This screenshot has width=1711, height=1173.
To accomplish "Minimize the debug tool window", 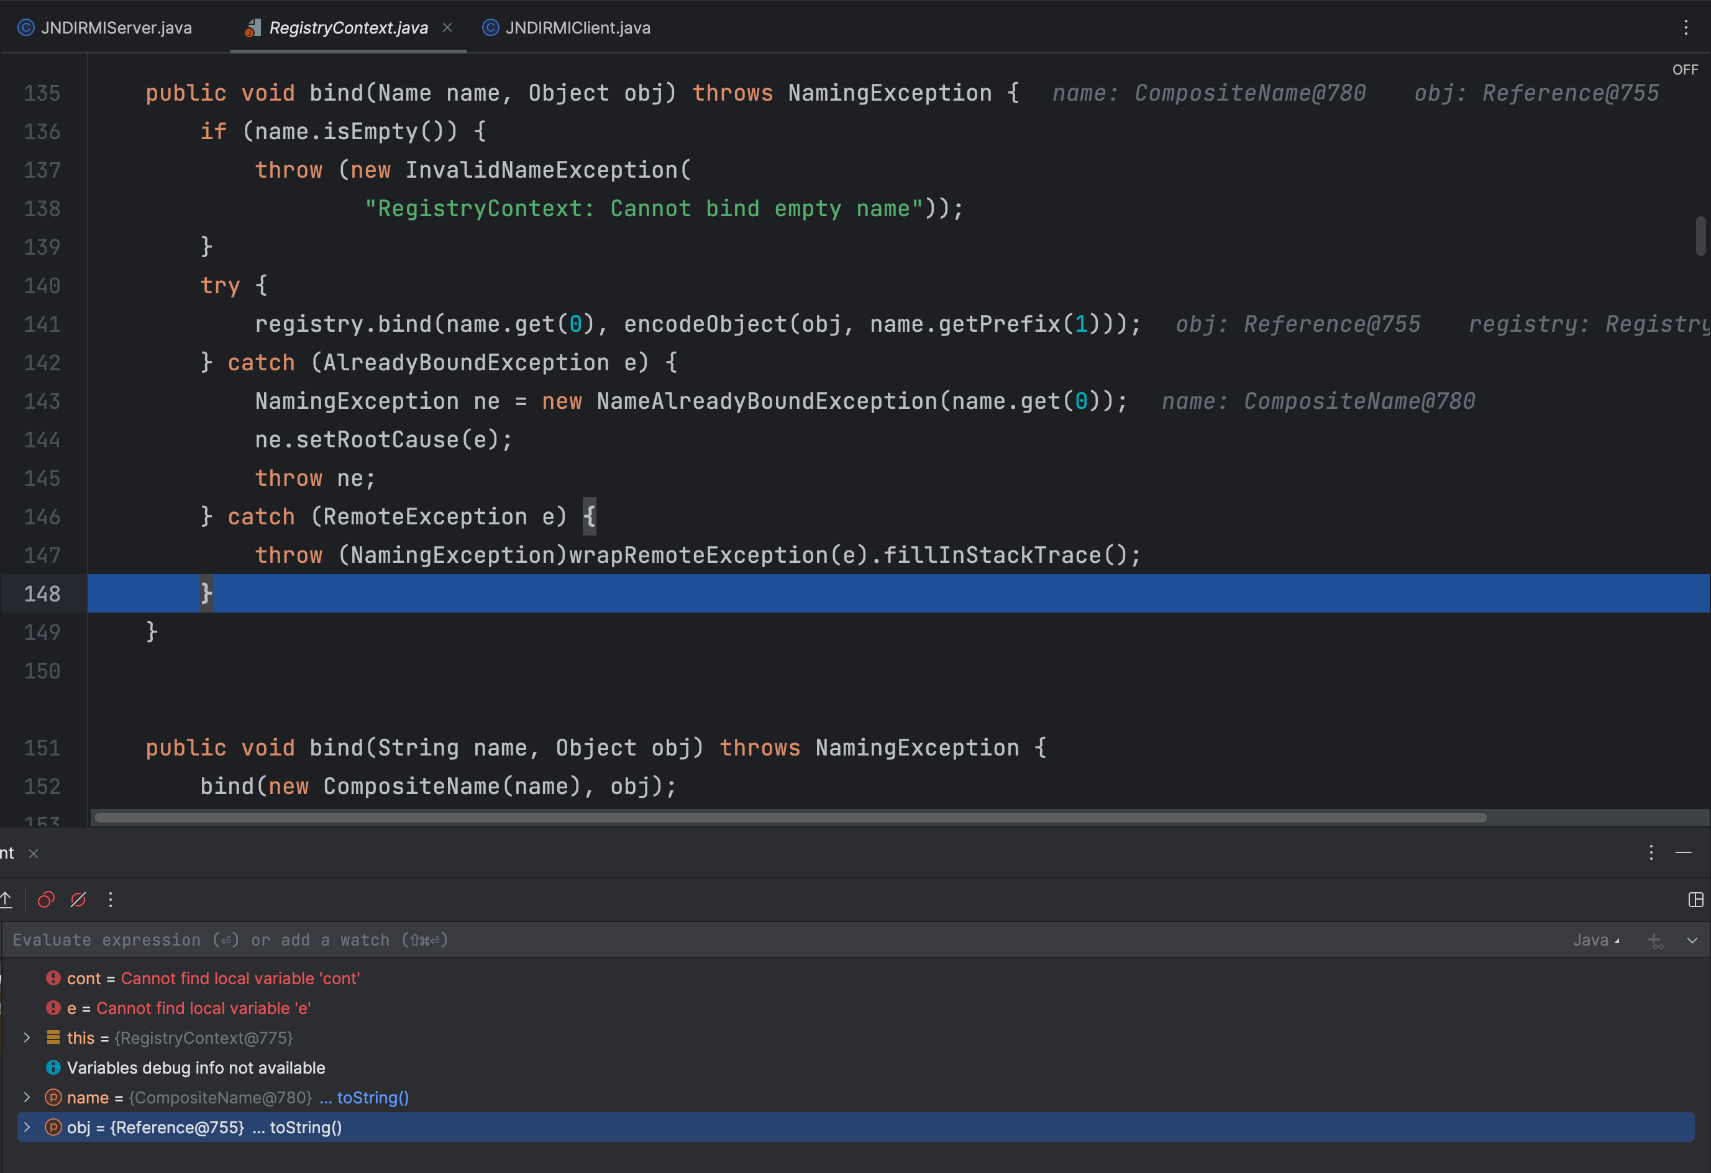I will tap(1683, 852).
